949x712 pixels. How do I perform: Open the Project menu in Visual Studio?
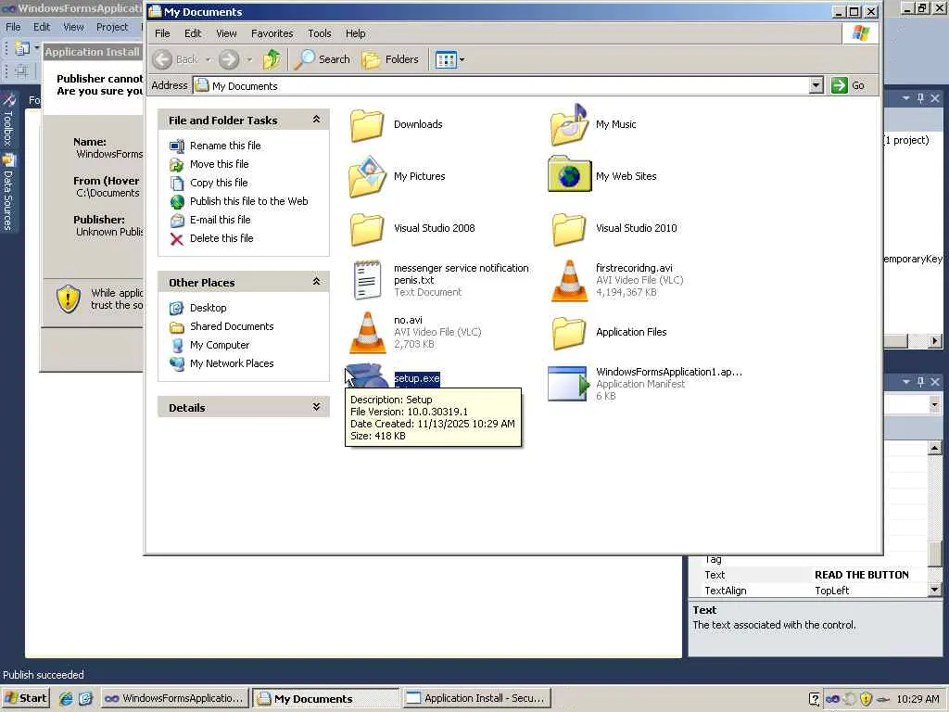point(112,27)
